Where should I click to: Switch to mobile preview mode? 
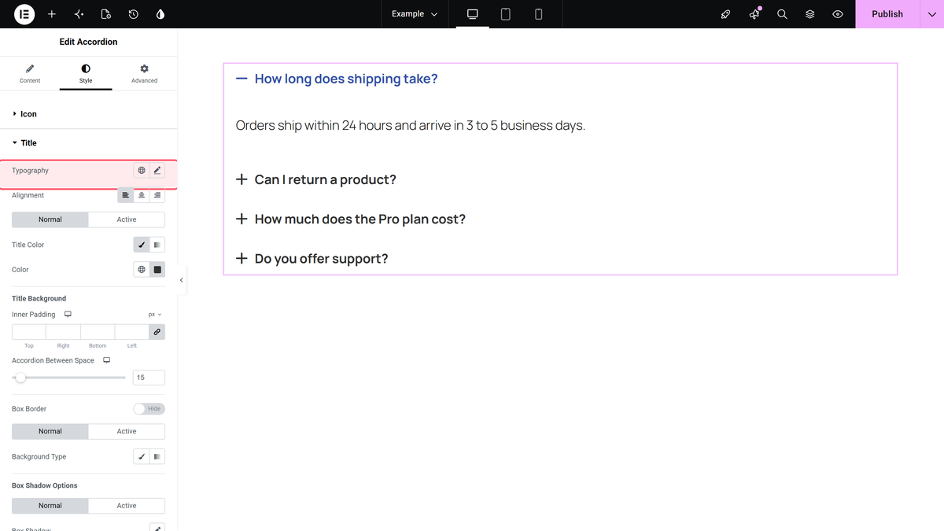click(x=538, y=14)
